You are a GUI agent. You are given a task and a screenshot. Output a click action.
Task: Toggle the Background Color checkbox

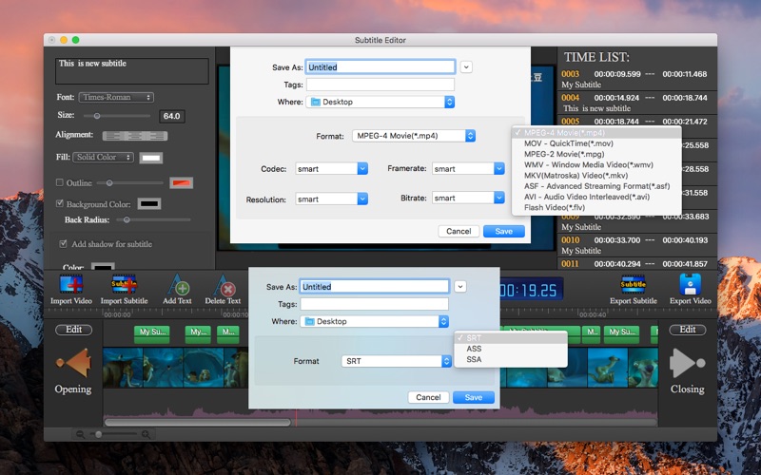point(60,203)
